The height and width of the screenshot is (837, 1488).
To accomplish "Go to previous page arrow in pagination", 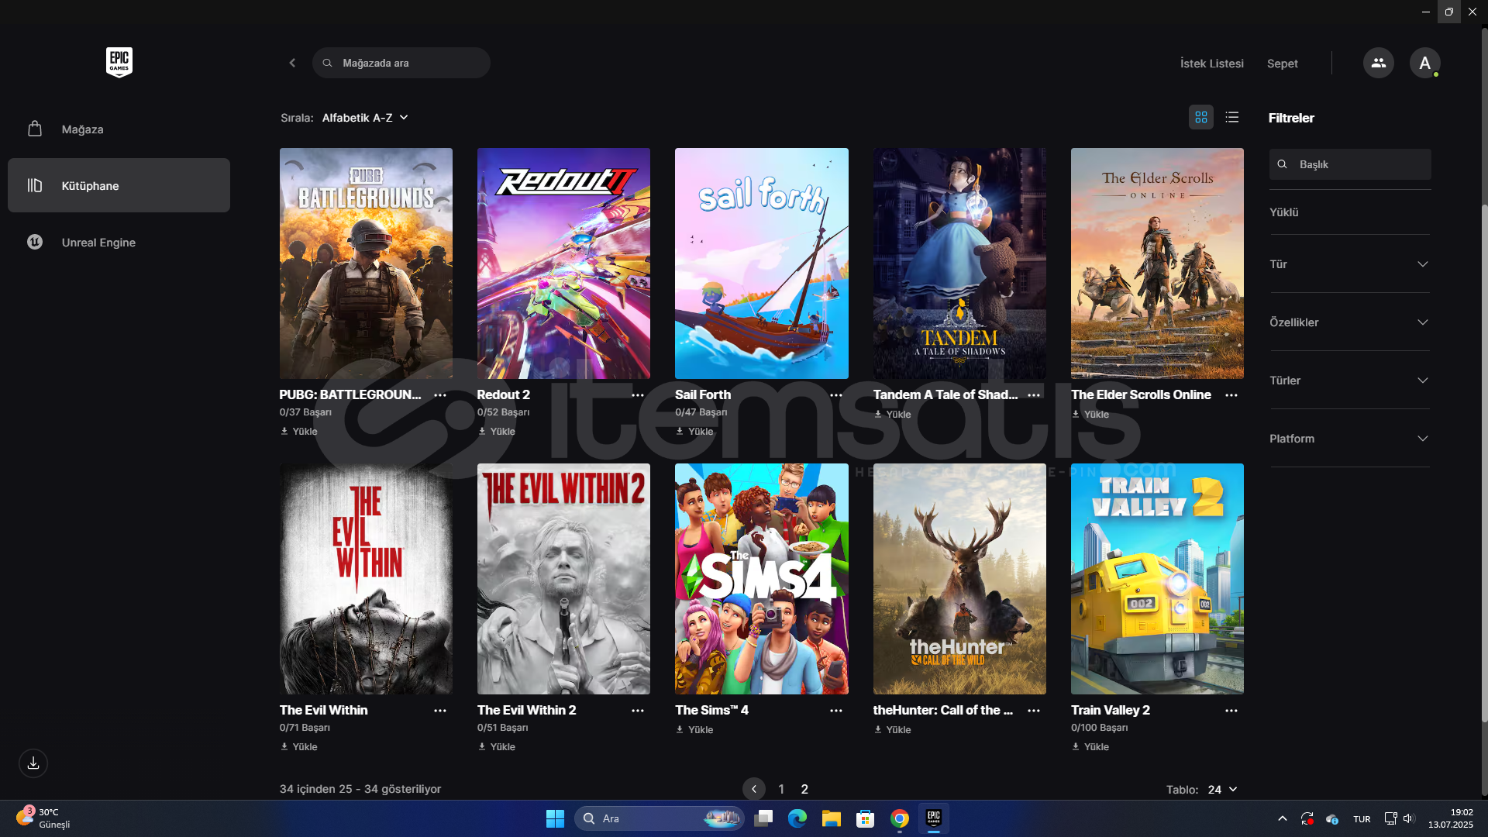I will click(754, 789).
